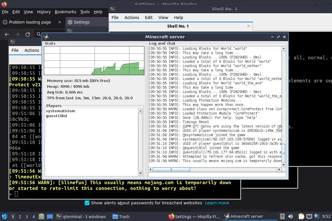Image resolution: width=332 pixels, height=221 pixels.
Task: Switch to virtual desktop 2
Action: point(20,217)
